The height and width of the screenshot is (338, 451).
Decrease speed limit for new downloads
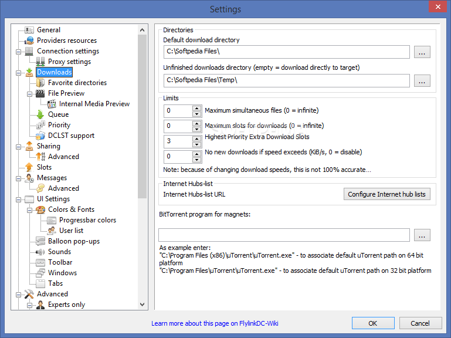tap(196, 160)
